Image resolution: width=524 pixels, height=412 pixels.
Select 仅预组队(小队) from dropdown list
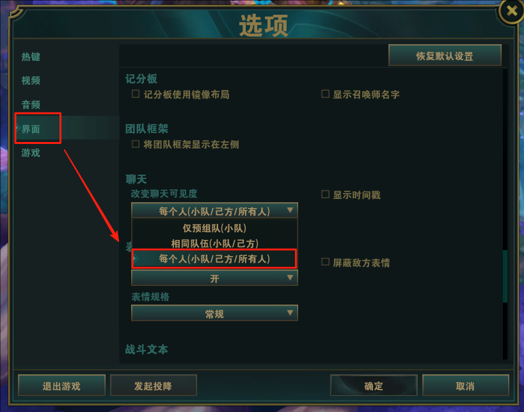coord(214,228)
